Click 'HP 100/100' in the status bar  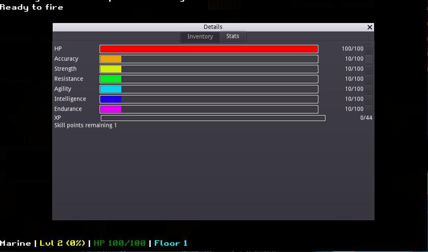click(120, 243)
